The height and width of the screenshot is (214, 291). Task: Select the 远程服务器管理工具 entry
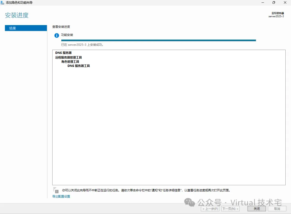pos(68,57)
